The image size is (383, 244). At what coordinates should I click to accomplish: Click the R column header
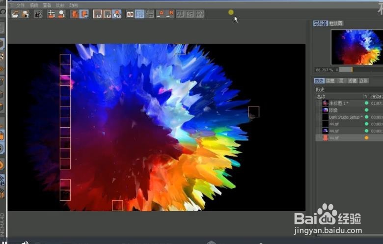point(366,97)
